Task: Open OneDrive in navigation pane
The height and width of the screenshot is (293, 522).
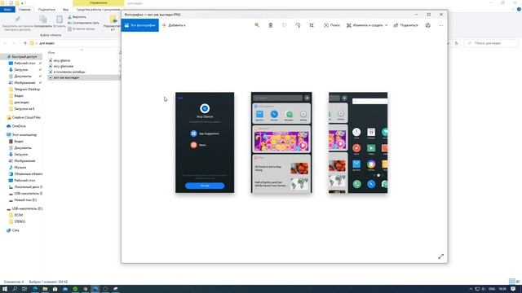Action: pyautogui.click(x=19, y=126)
